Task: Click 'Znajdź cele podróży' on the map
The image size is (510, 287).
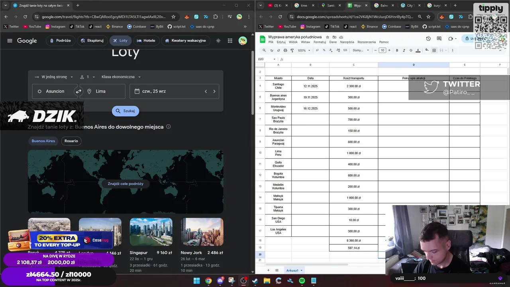Action: click(x=126, y=184)
